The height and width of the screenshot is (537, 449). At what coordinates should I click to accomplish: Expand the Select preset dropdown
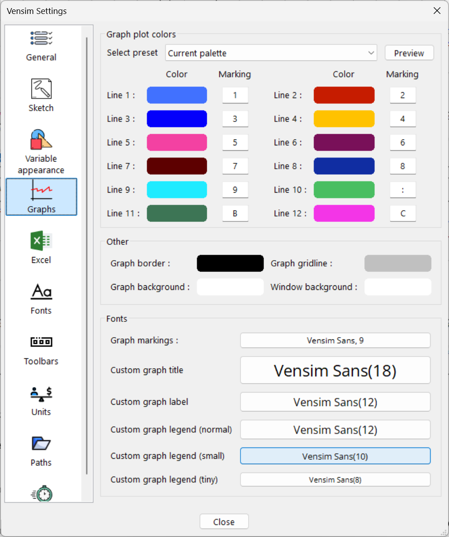coord(271,53)
